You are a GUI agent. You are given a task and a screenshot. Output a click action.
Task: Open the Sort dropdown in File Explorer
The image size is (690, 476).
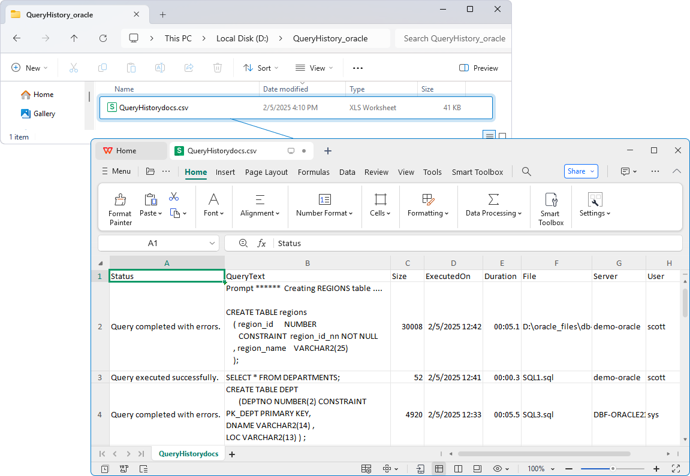pyautogui.click(x=261, y=68)
